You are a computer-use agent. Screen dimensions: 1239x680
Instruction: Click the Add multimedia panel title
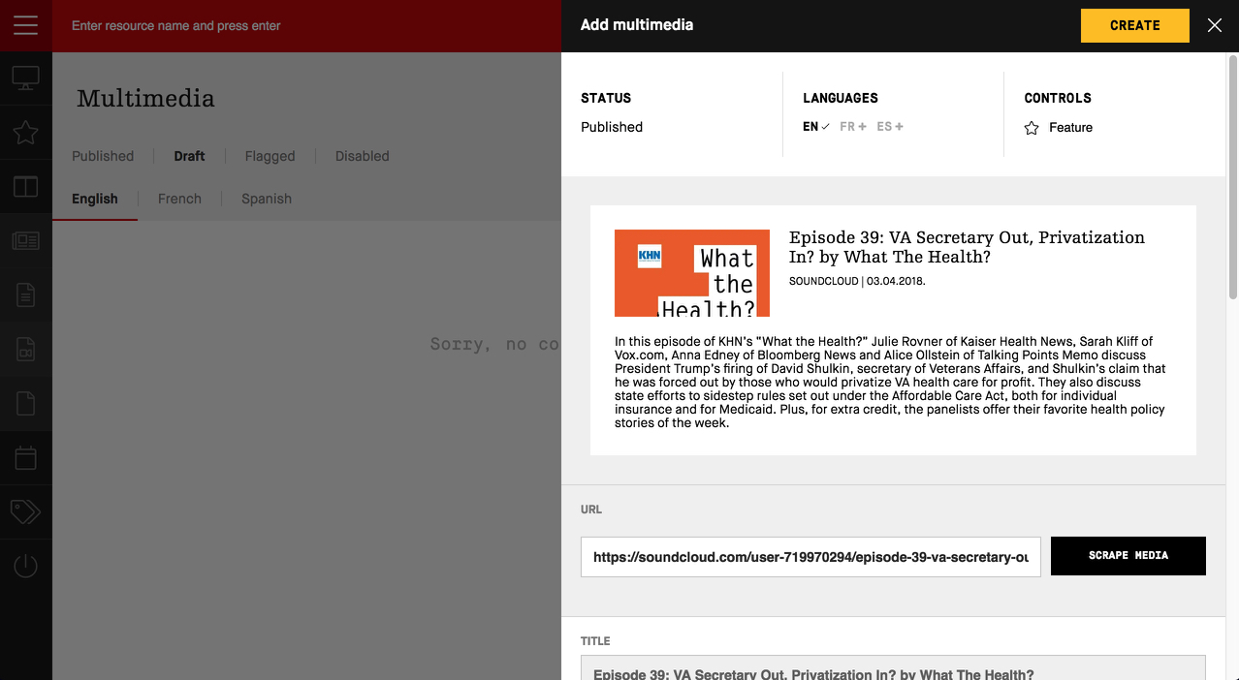pos(637,25)
